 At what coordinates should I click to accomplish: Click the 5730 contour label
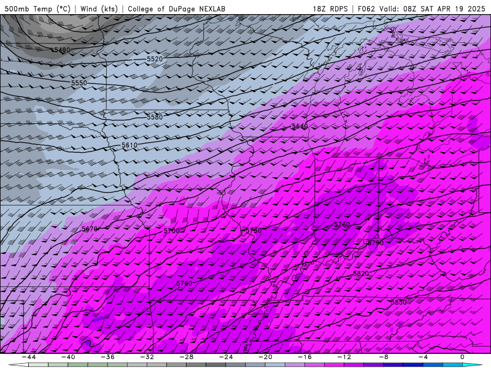pos(253,231)
